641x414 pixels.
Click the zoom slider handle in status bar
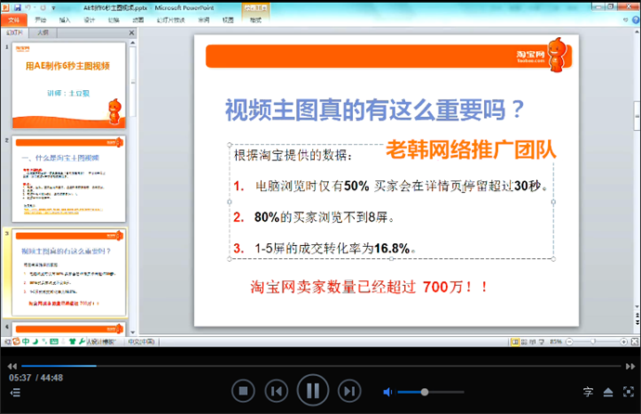tap(594, 342)
